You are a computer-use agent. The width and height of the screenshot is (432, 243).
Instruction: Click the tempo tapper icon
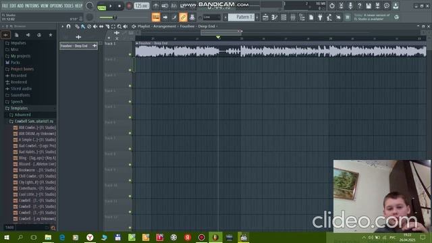click(x=329, y=18)
